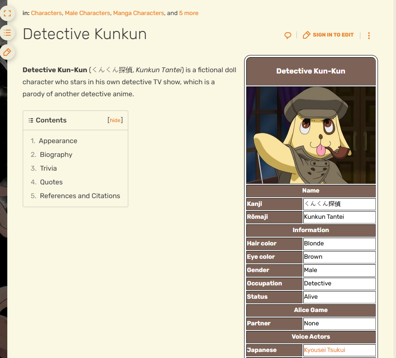Click the 'Detective Kunkun' page title
The image size is (396, 358).
click(85, 34)
